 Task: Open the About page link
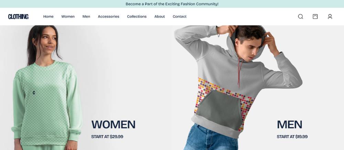tap(160, 16)
